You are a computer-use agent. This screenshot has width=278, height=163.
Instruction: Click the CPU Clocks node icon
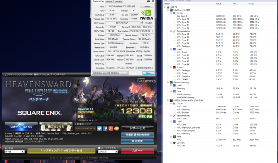(174, 13)
